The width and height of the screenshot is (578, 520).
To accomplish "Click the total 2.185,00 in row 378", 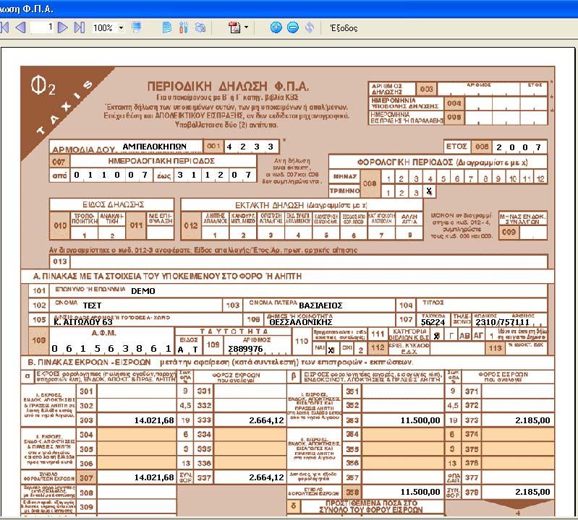I will point(532,492).
